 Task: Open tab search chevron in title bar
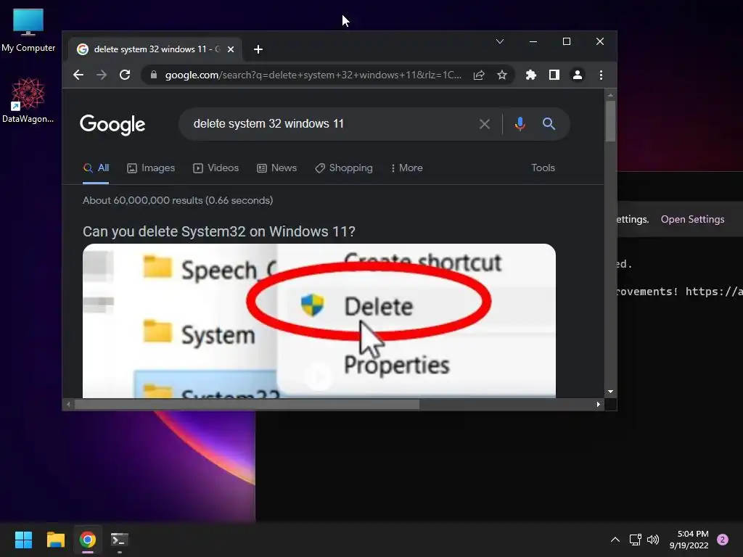(x=499, y=41)
